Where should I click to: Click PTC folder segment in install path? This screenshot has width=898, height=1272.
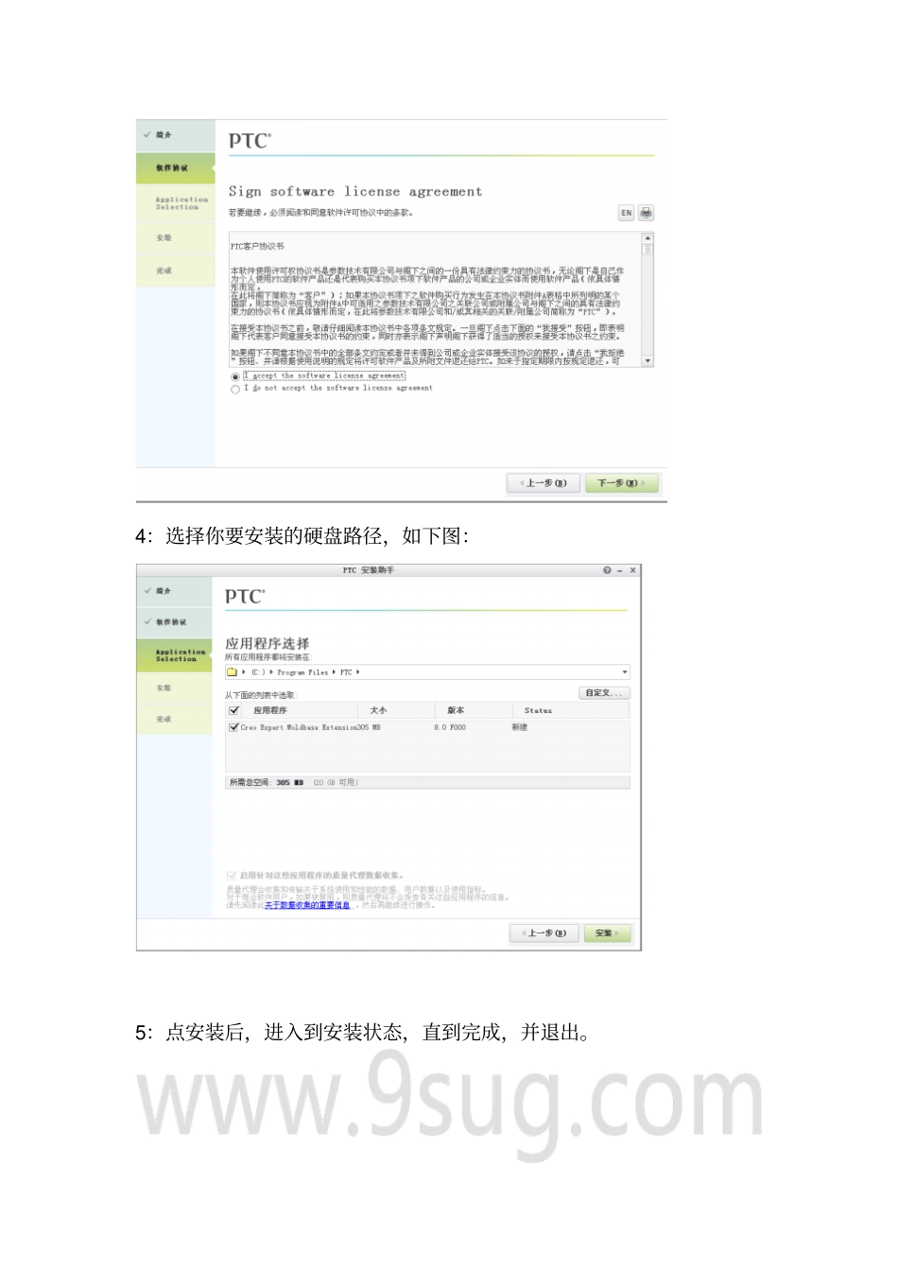(346, 672)
